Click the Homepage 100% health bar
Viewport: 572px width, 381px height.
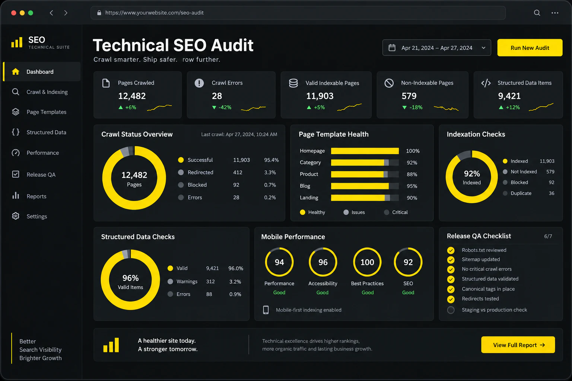point(365,151)
